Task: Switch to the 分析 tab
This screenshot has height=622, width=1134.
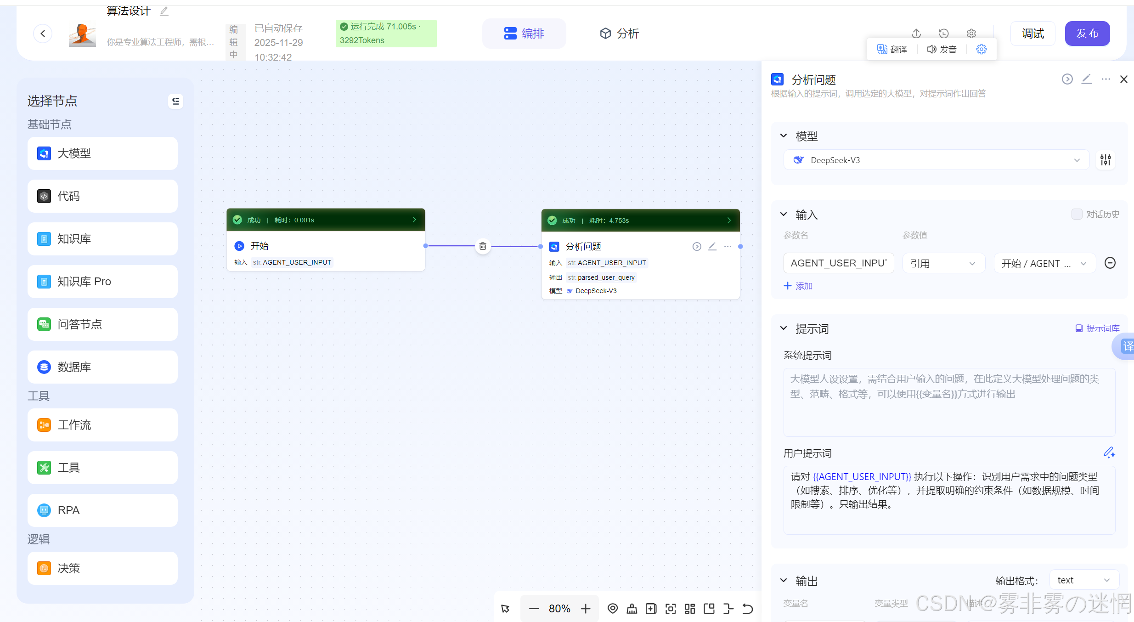Action: (x=619, y=33)
